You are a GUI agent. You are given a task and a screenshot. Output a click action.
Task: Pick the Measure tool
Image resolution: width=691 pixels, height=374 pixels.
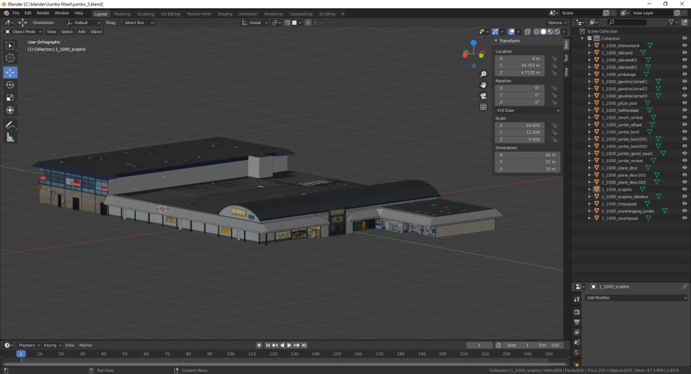tap(10, 137)
